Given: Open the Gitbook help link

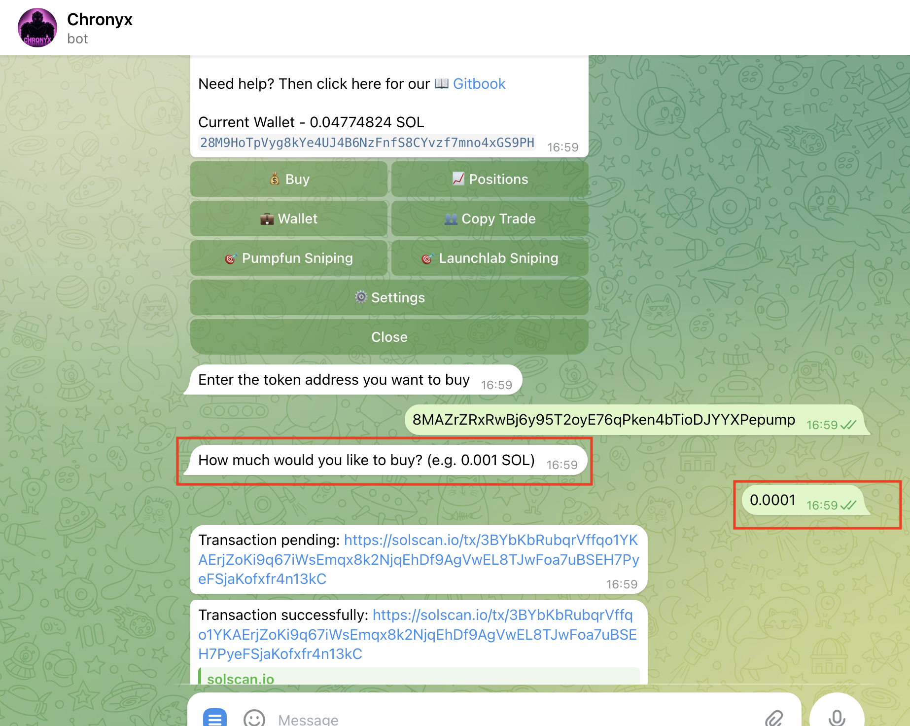Looking at the screenshot, I should click(479, 84).
